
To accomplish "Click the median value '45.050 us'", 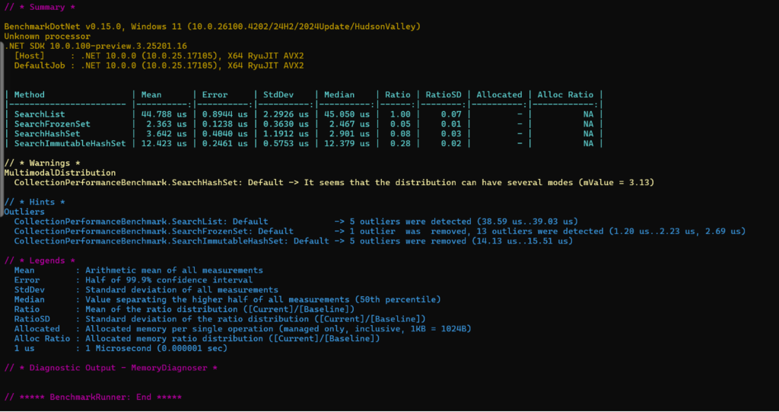I will click(x=347, y=114).
